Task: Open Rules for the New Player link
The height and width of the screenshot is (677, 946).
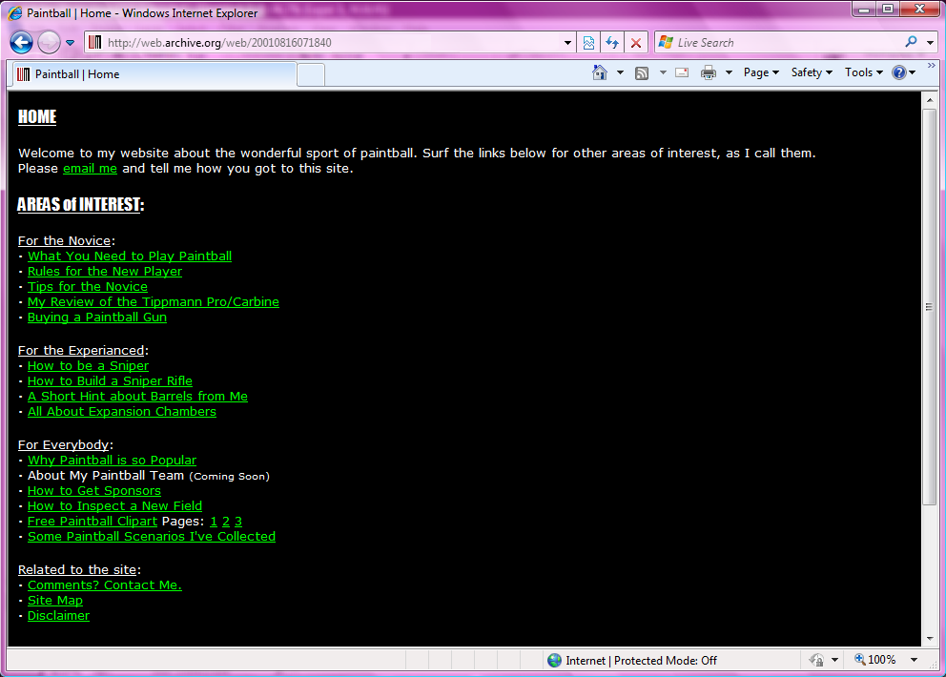Action: [104, 272]
